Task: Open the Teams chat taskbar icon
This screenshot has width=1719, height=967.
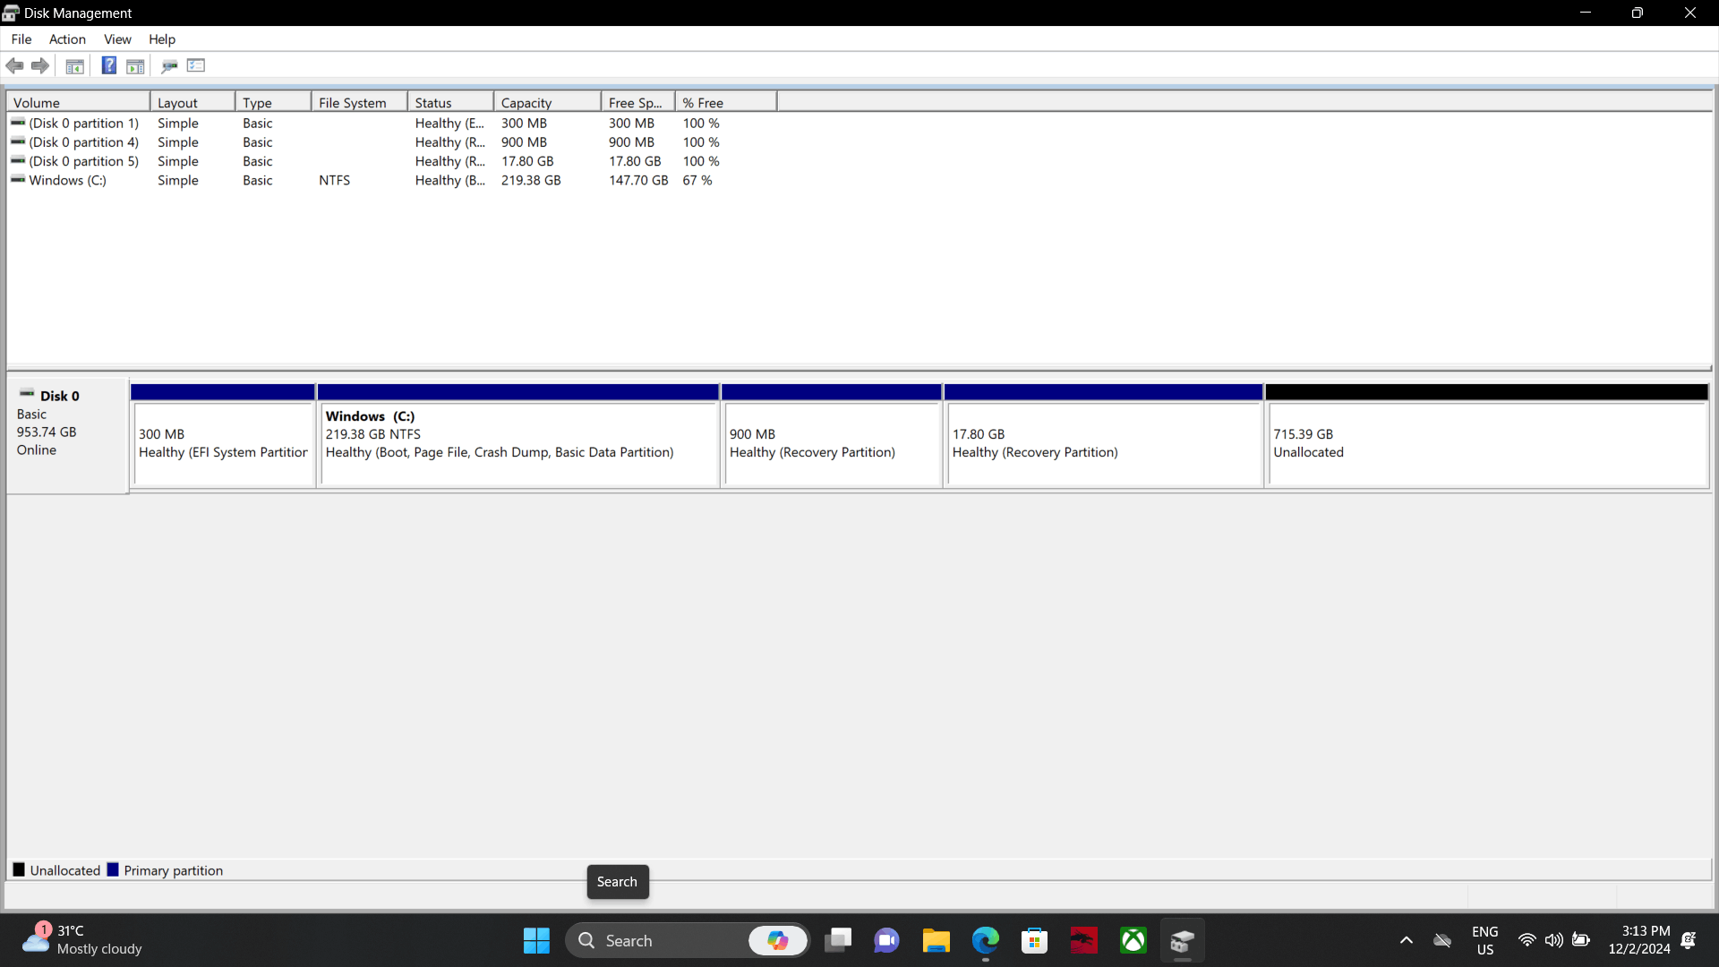Action: [886, 940]
